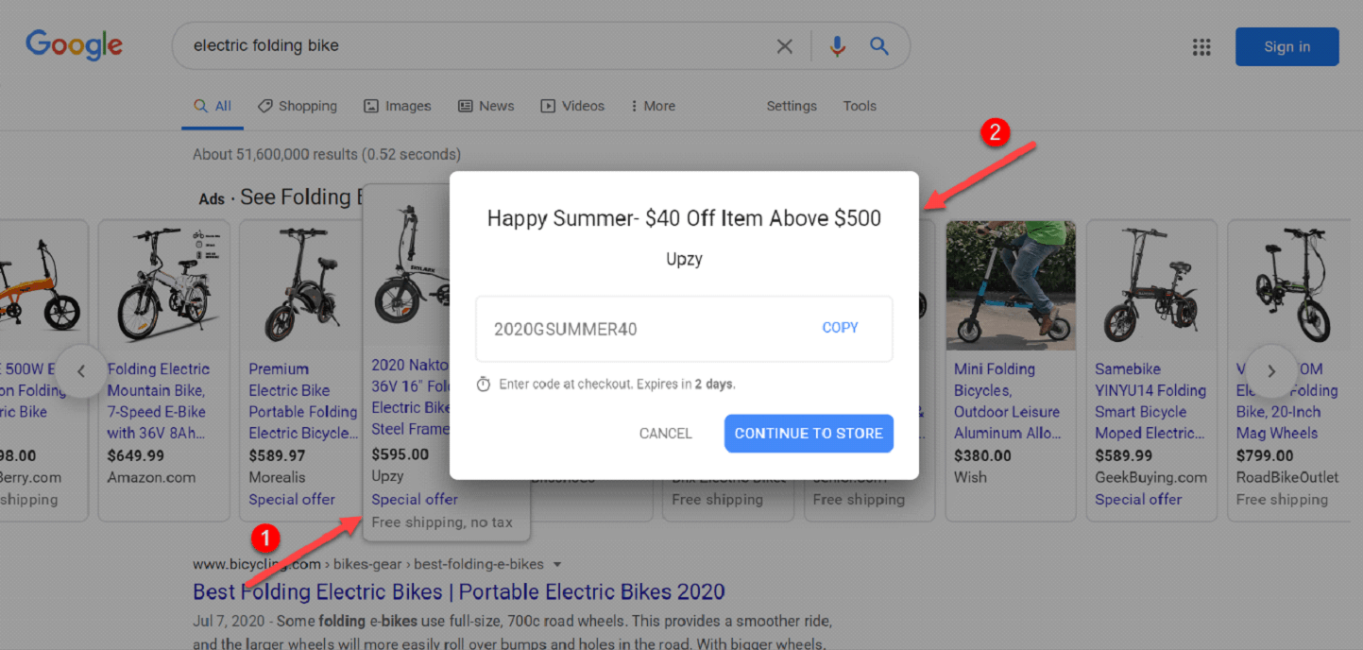This screenshot has width=1363, height=650.
Task: Click the About 51,600,000 results text
Action: coord(327,154)
